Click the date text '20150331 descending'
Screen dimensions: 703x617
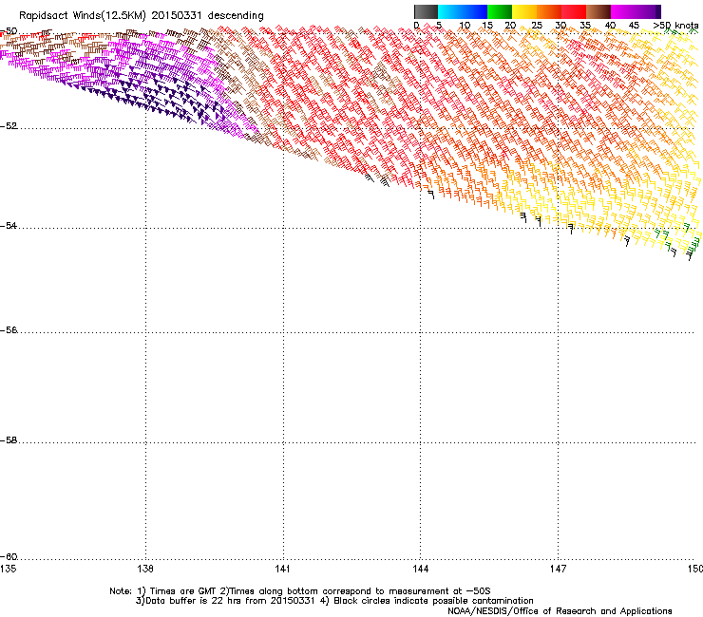tap(208, 16)
